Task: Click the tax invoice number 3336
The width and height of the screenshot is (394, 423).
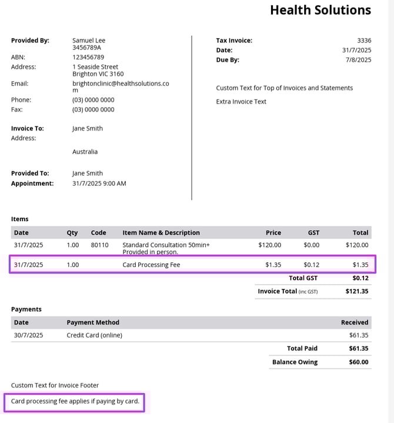Action: [364, 41]
